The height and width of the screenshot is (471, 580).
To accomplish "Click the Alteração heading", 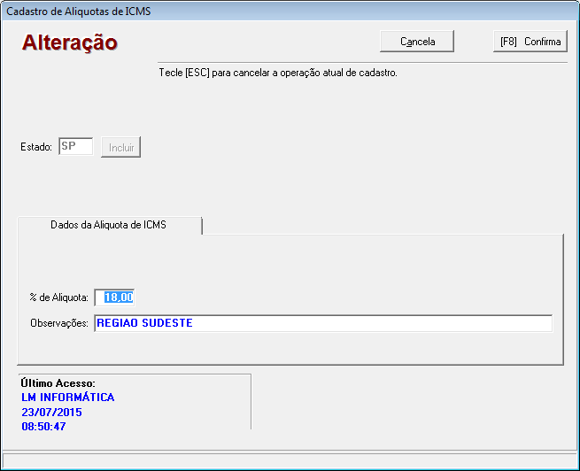I will point(69,42).
